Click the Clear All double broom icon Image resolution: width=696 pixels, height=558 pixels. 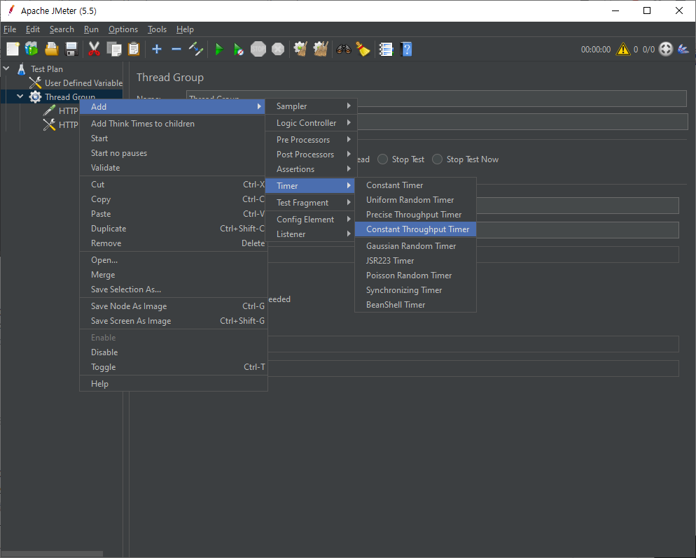321,49
